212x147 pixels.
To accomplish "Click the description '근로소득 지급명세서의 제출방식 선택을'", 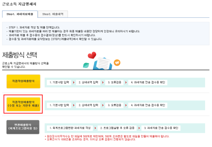I will coord(26,63).
